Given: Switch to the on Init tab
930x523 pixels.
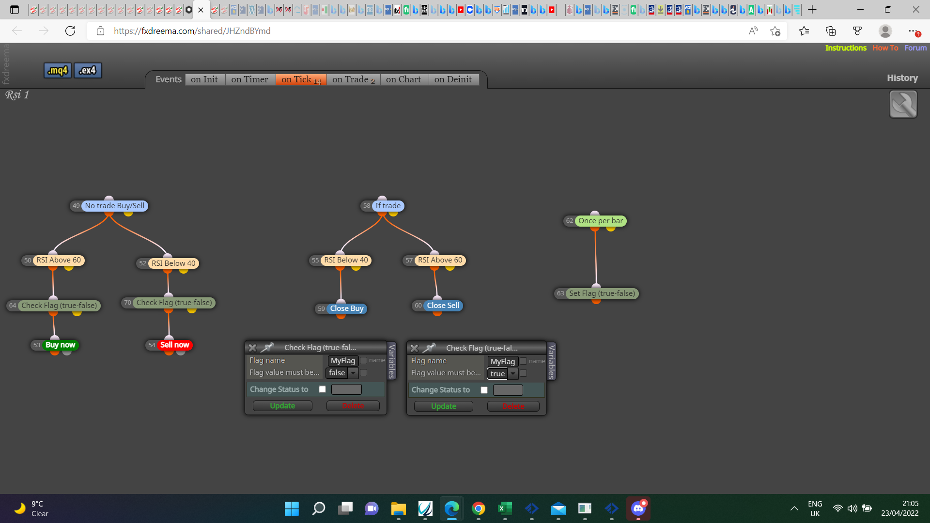Looking at the screenshot, I should pos(204,79).
